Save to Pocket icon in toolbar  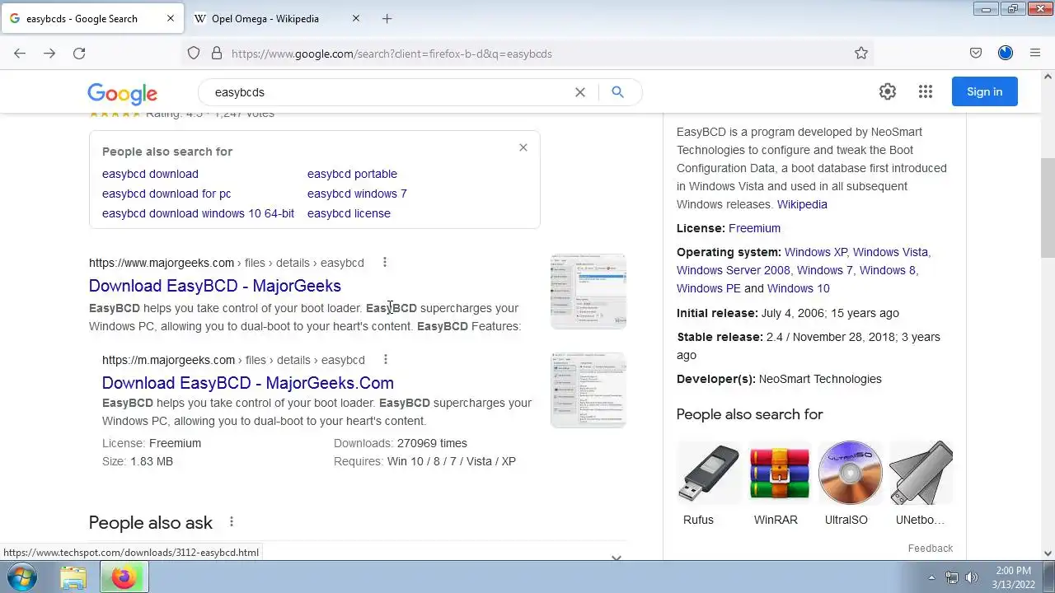976,54
